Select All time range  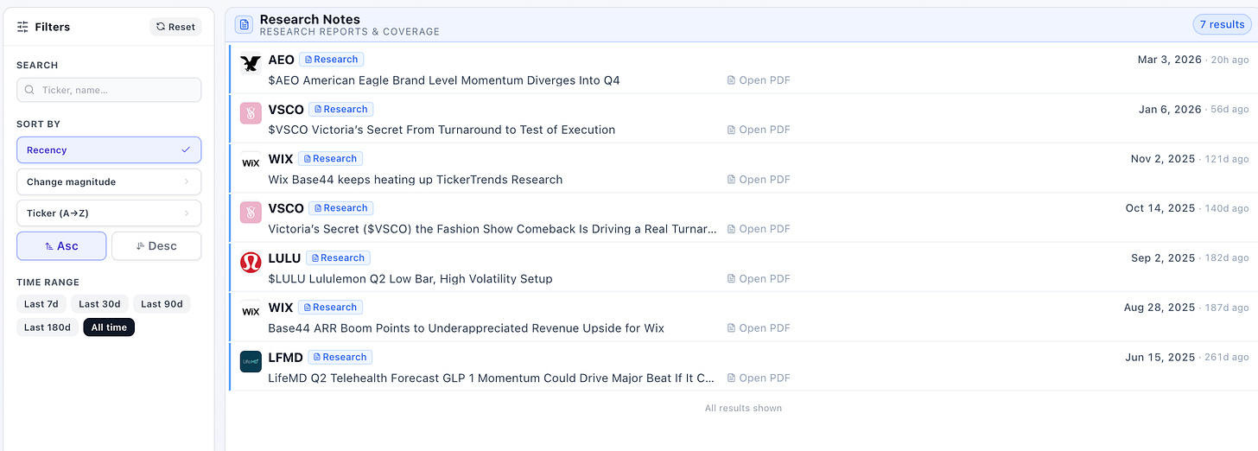pyautogui.click(x=109, y=327)
